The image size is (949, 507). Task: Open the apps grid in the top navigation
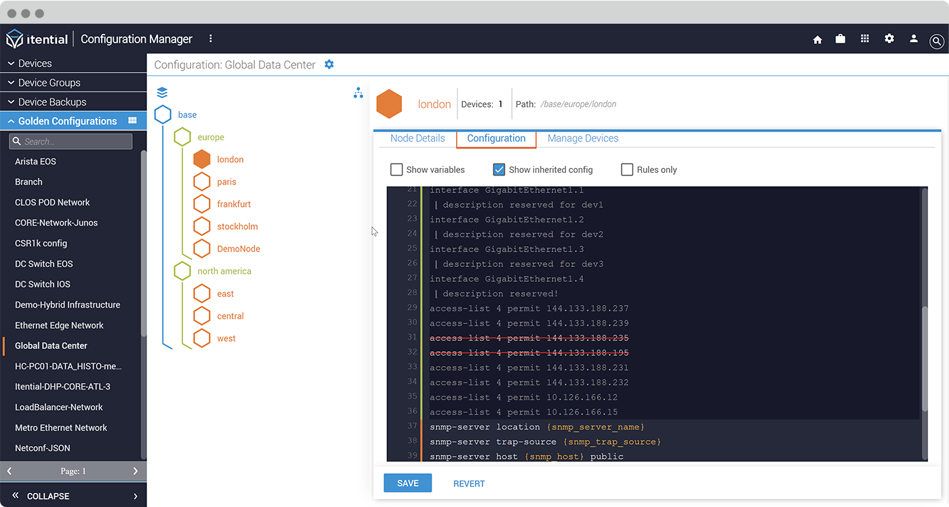pos(865,39)
